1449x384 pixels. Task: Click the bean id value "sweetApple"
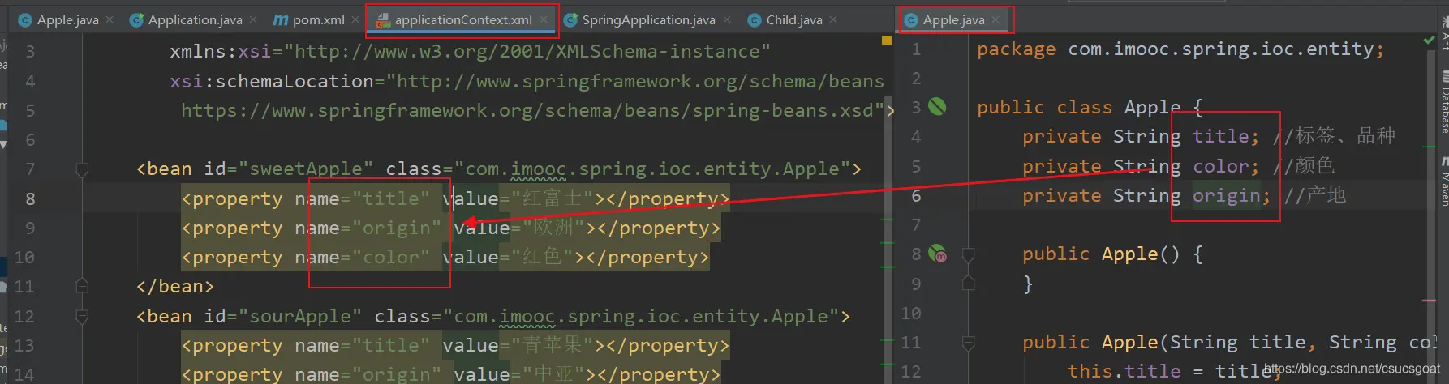coord(305,169)
